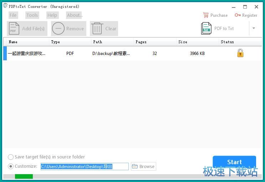265x182 pixels.
Task: Open the Help menu
Action: [x=52, y=15]
